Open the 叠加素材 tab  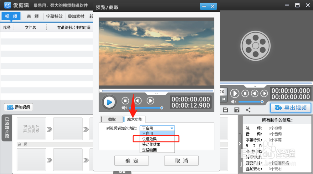click(x=76, y=16)
